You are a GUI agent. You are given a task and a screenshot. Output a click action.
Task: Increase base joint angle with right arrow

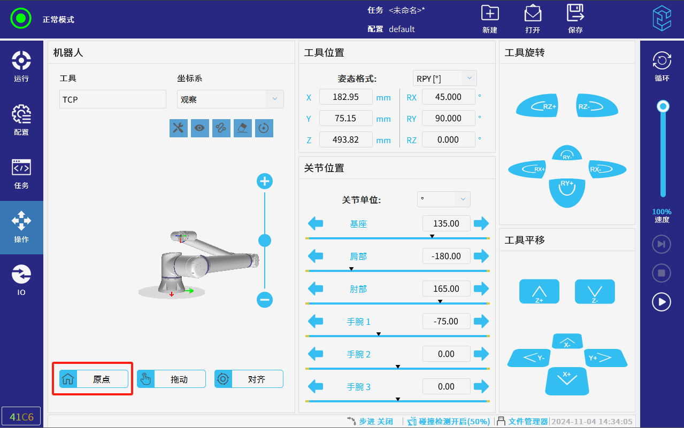(481, 223)
